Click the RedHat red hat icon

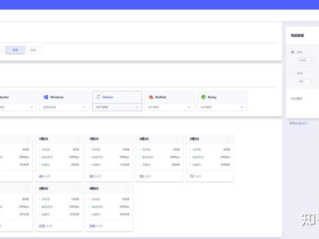151,97
